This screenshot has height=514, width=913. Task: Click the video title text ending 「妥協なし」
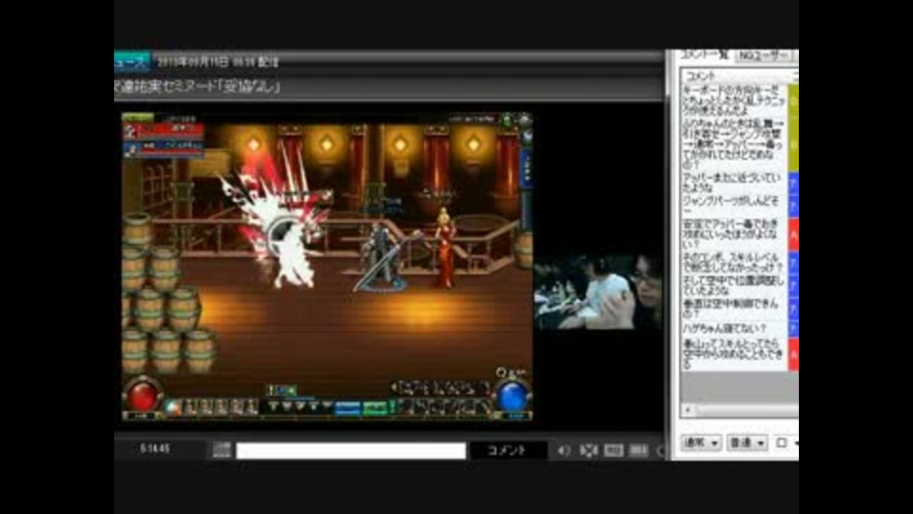coord(198,87)
